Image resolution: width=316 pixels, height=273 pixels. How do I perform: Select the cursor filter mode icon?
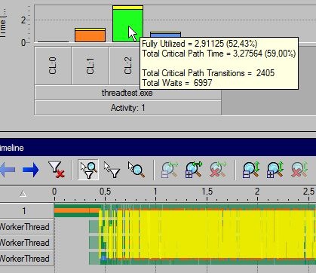(x=112, y=170)
